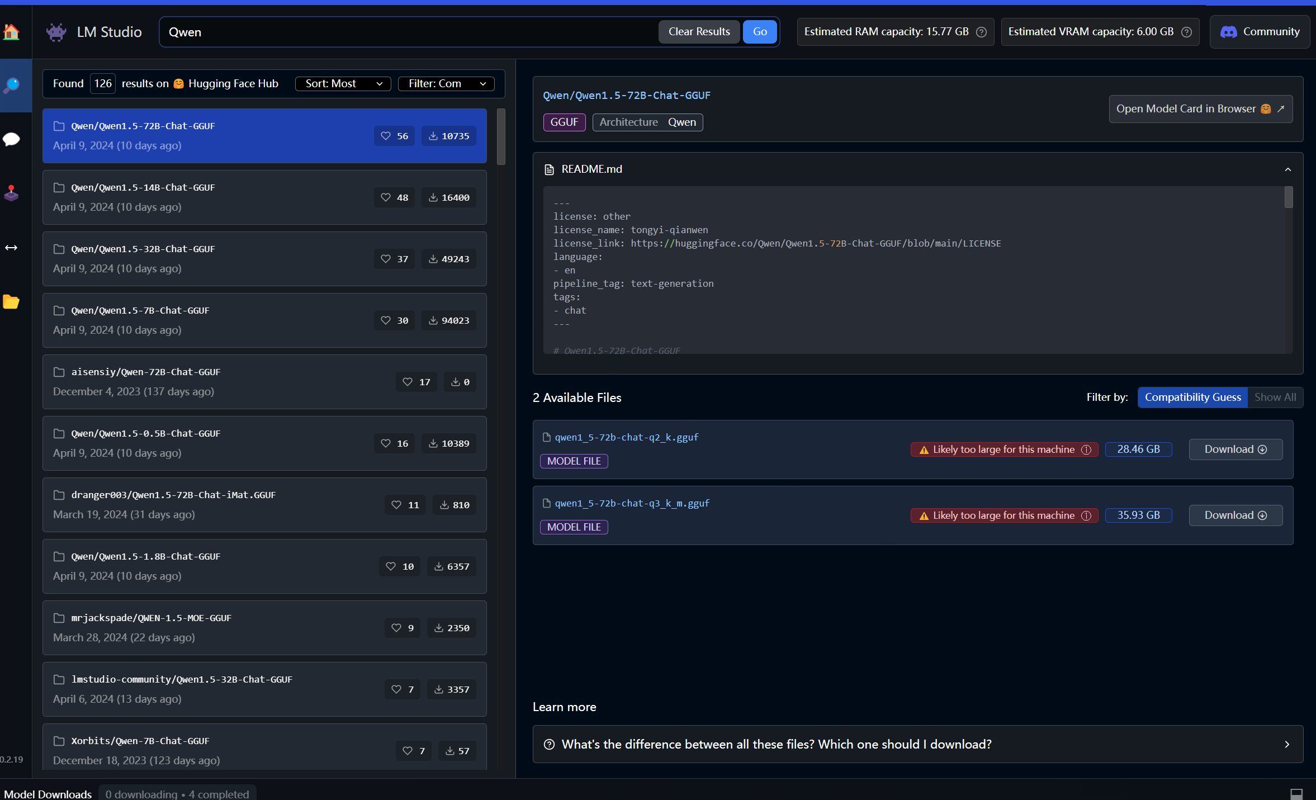The height and width of the screenshot is (800, 1316).
Task: Click the results list scrollbar
Action: pos(501,137)
